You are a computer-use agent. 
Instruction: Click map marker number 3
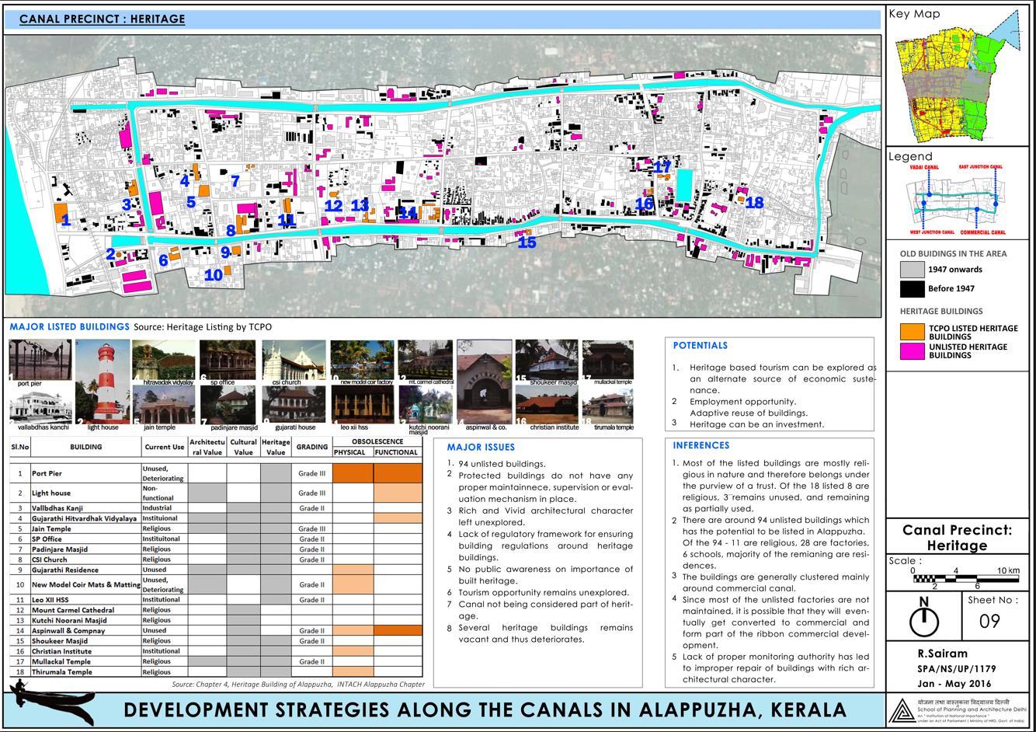[126, 205]
